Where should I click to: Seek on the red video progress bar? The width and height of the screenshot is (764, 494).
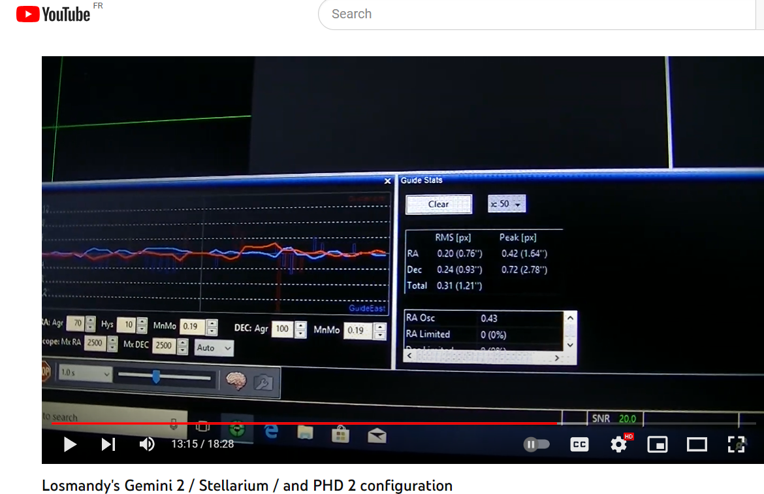click(404, 423)
